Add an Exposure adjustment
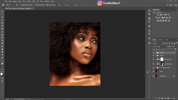The width and height of the screenshot is (178, 100). point(166,15)
